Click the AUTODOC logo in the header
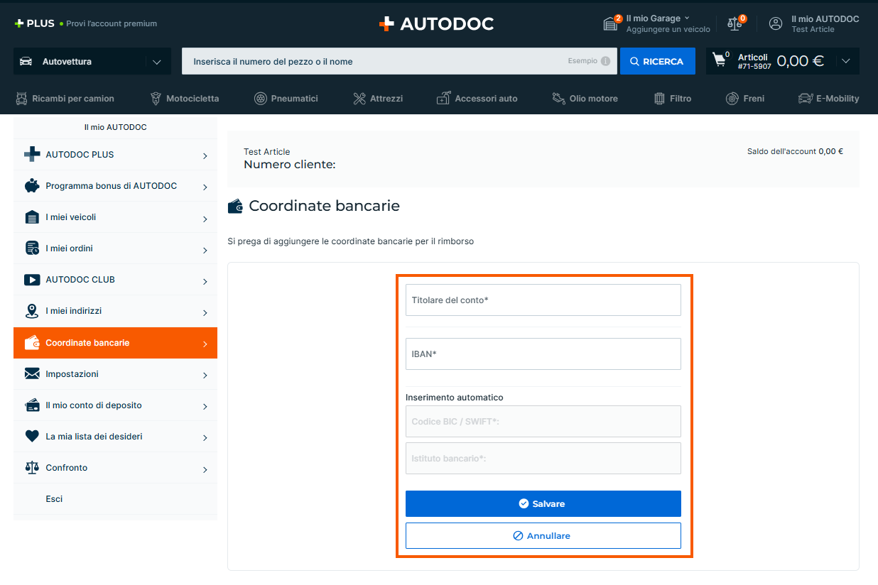Viewport: 878px width, 585px height. click(436, 23)
